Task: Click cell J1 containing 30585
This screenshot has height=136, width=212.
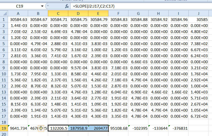Action: click(198, 19)
